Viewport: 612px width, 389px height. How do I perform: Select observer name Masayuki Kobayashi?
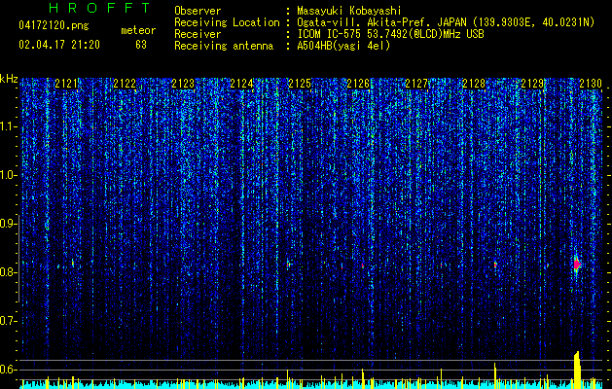[349, 11]
